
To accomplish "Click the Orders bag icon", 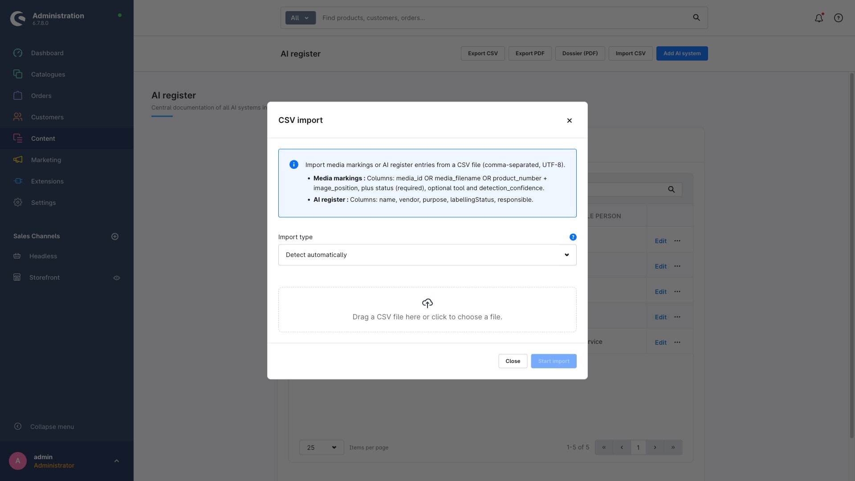I will 18,95.
